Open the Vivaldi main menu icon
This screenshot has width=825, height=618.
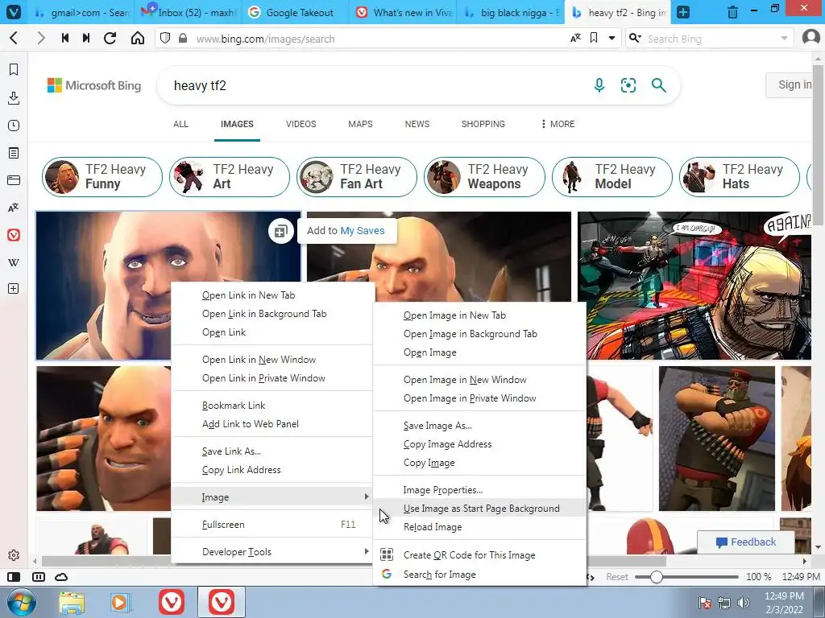tap(13, 11)
